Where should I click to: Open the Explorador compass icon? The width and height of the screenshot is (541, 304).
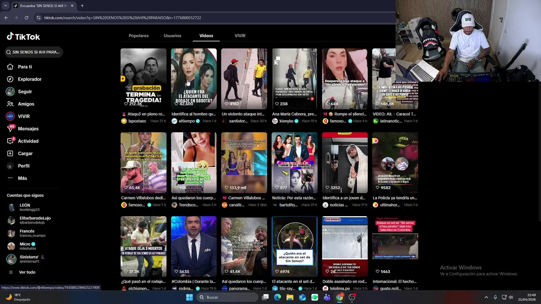click(x=10, y=79)
